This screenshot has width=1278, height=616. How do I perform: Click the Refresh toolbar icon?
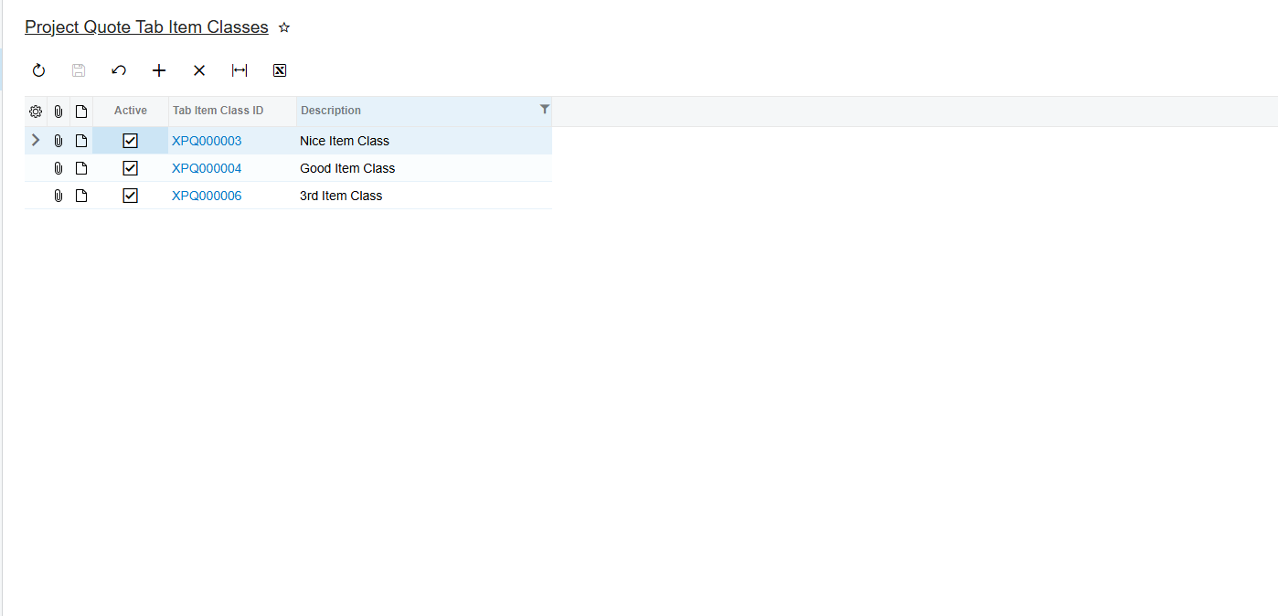click(x=38, y=70)
